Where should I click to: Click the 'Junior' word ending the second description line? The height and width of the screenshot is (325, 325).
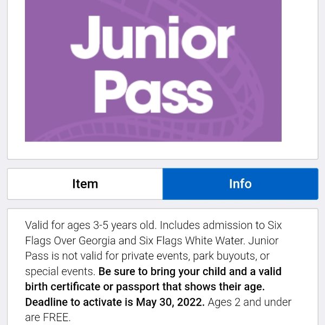263,241
